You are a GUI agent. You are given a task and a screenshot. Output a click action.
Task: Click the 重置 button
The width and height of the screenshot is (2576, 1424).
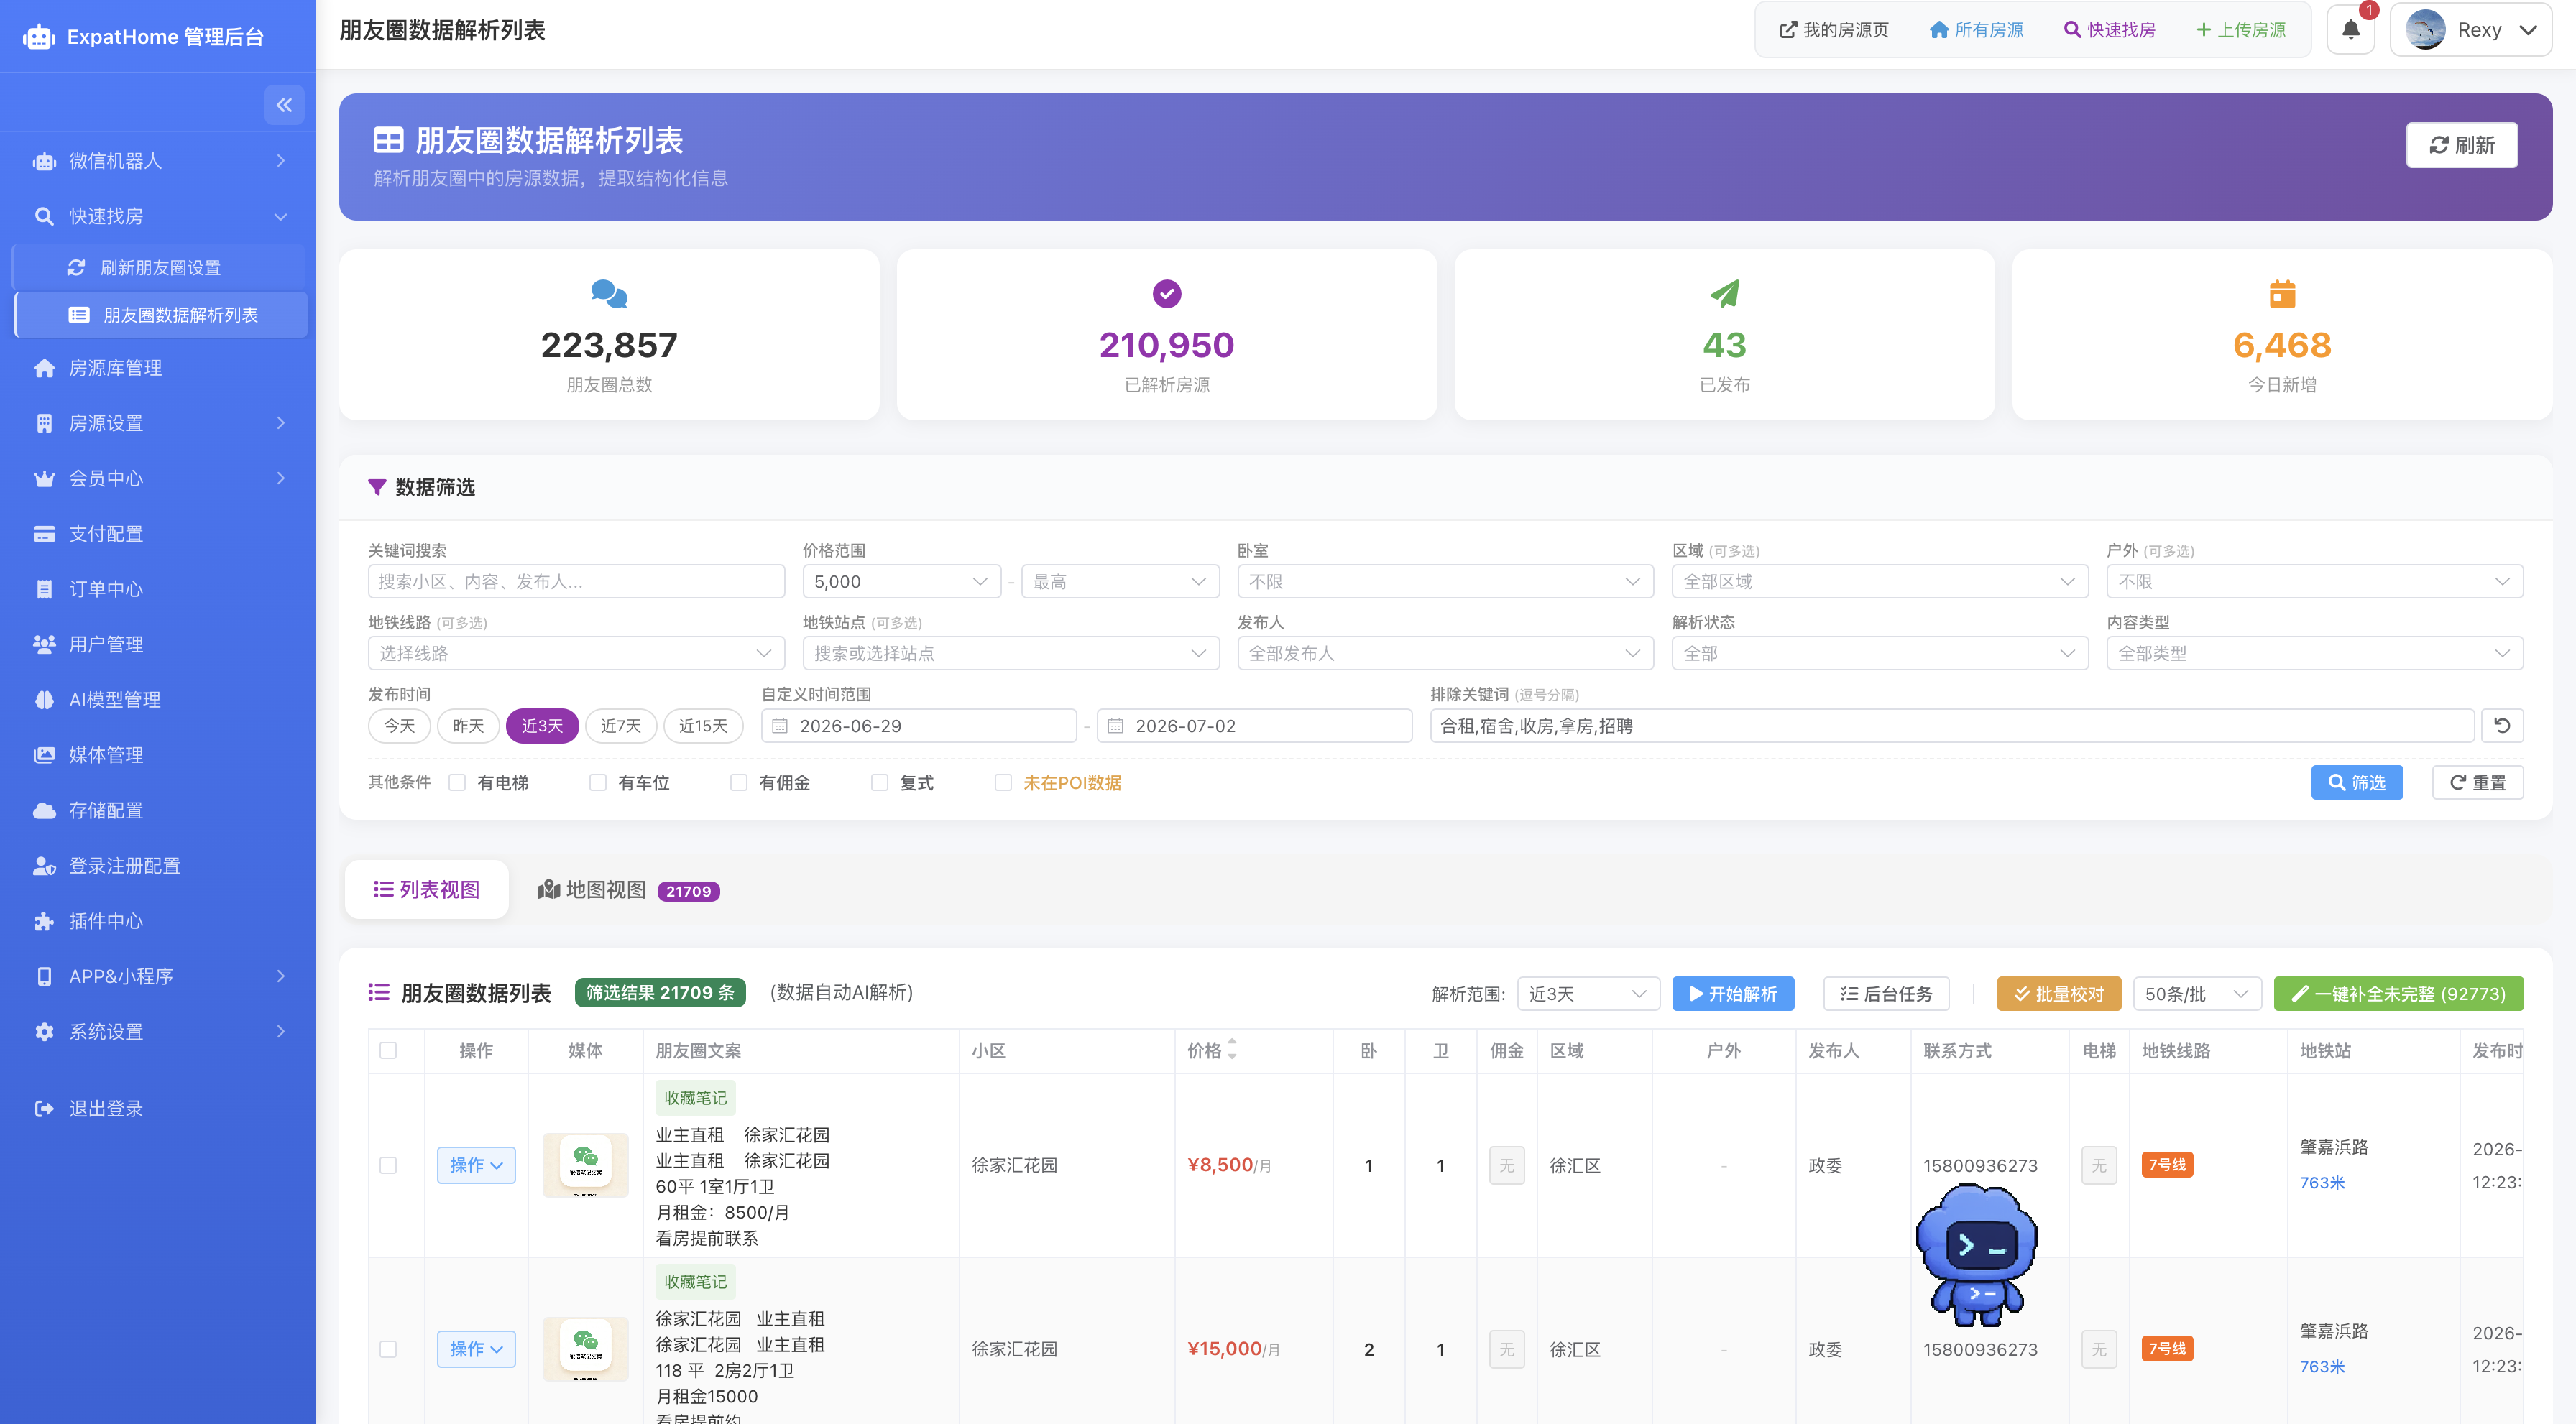point(2477,782)
